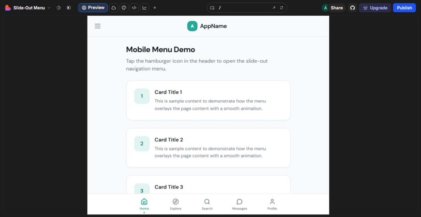Image resolution: width=421 pixels, height=217 pixels.
Task: Toggle the device size preview icon
Action: pos(212,8)
